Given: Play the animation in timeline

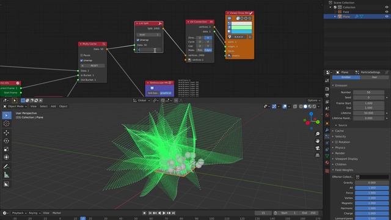Looking at the screenshot, I should [164, 213].
